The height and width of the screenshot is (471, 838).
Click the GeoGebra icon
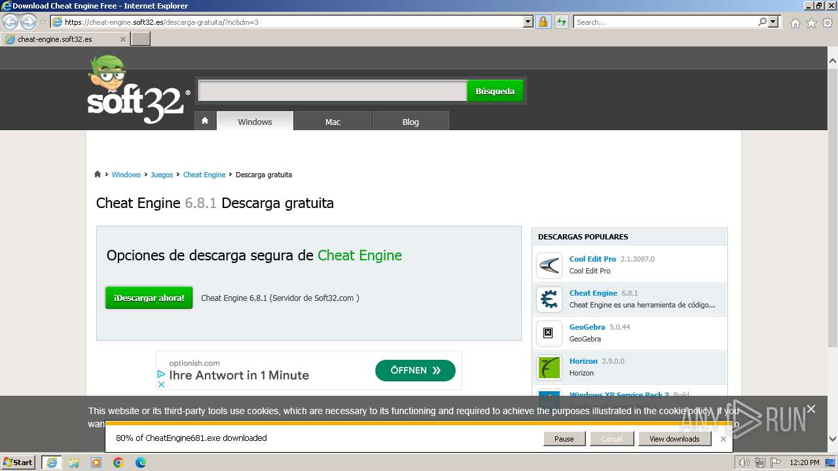(x=549, y=334)
